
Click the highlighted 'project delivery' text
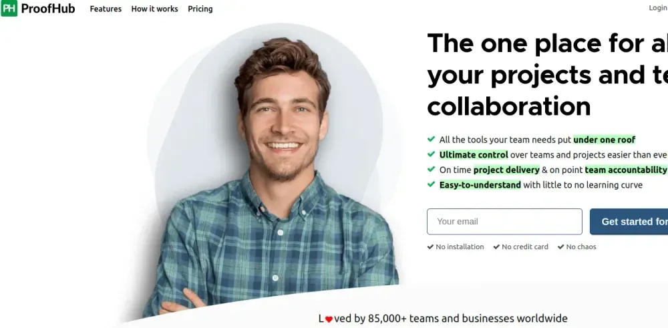506,170
